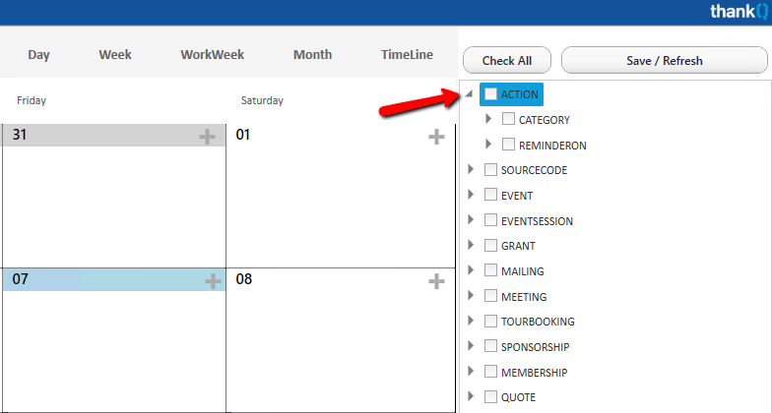This screenshot has width=772, height=413.
Task: Expand the QUOTE node
Action: [471, 396]
